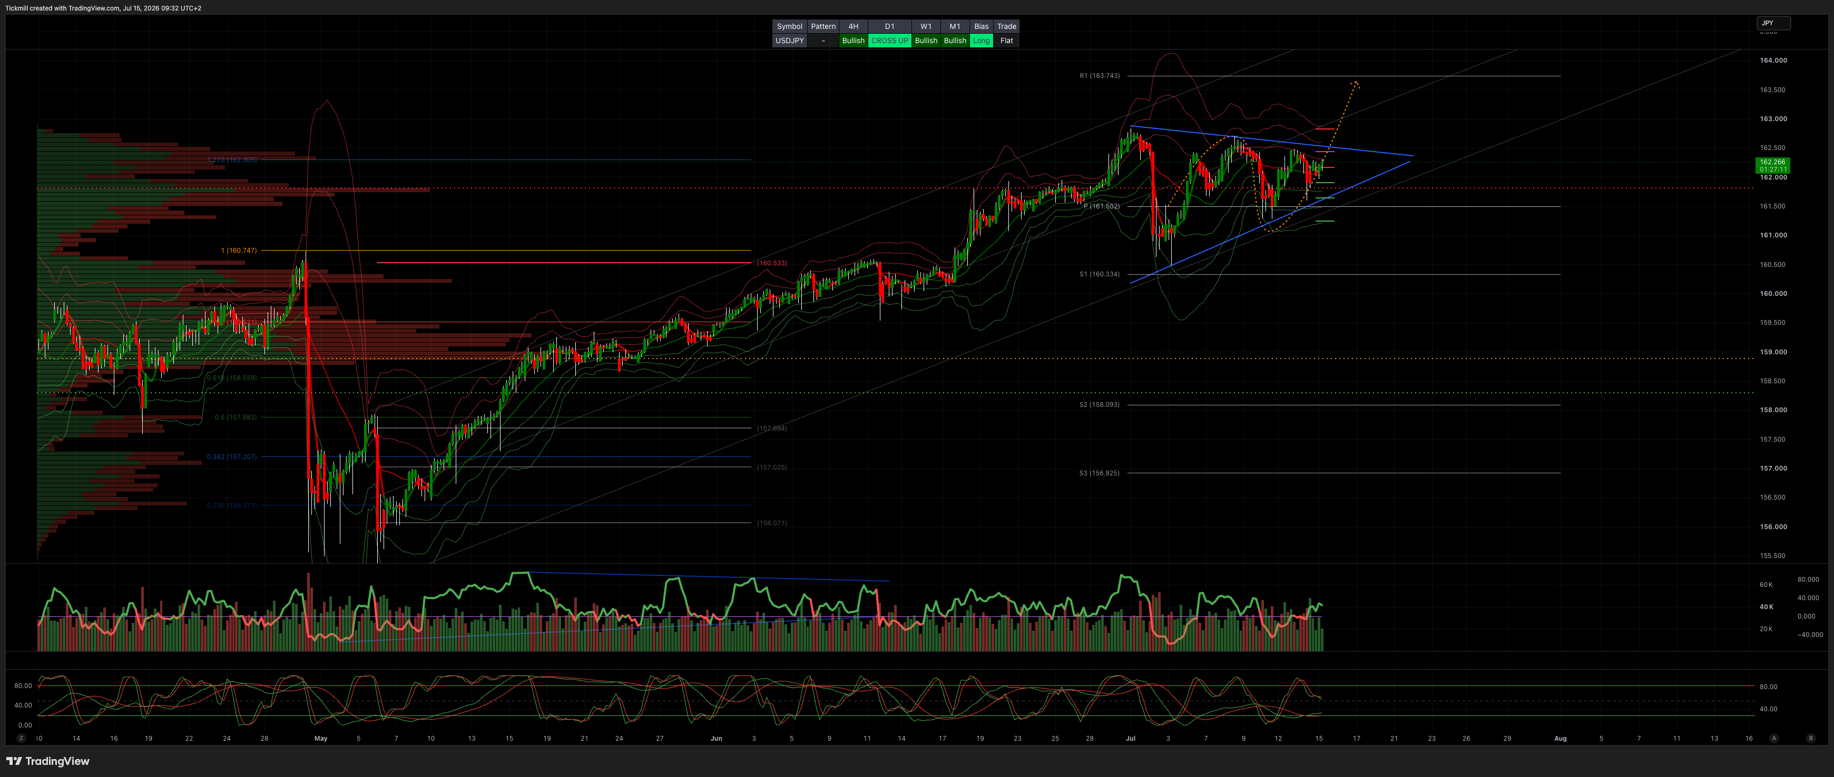Click the S3 (156.925) pivot label

1099,473
